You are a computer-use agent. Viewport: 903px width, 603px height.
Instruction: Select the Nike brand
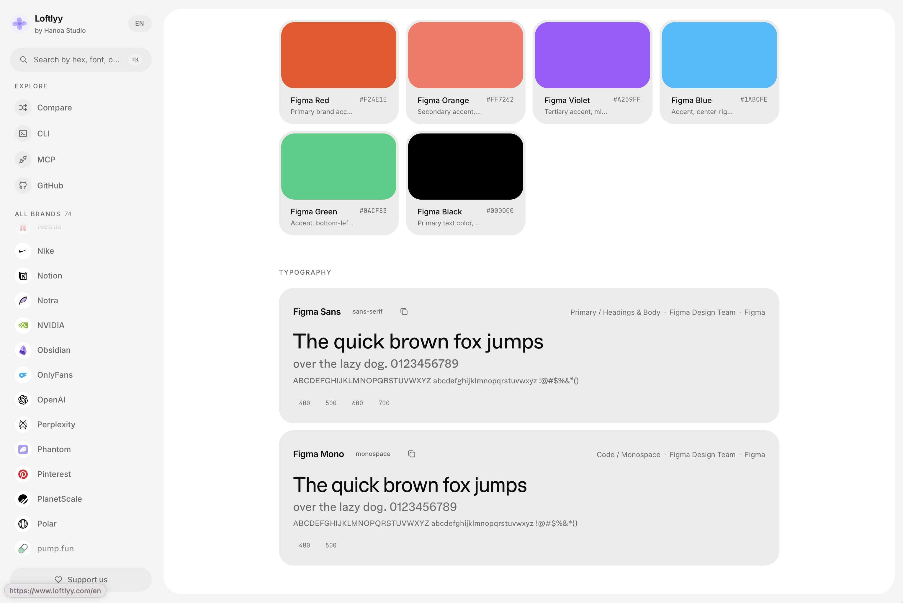coord(45,251)
